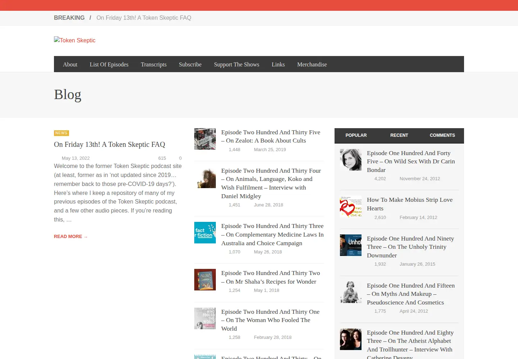The width and height of the screenshot is (518, 359).
Task: Click the orangutan episode thumbnail
Action: 205,177
